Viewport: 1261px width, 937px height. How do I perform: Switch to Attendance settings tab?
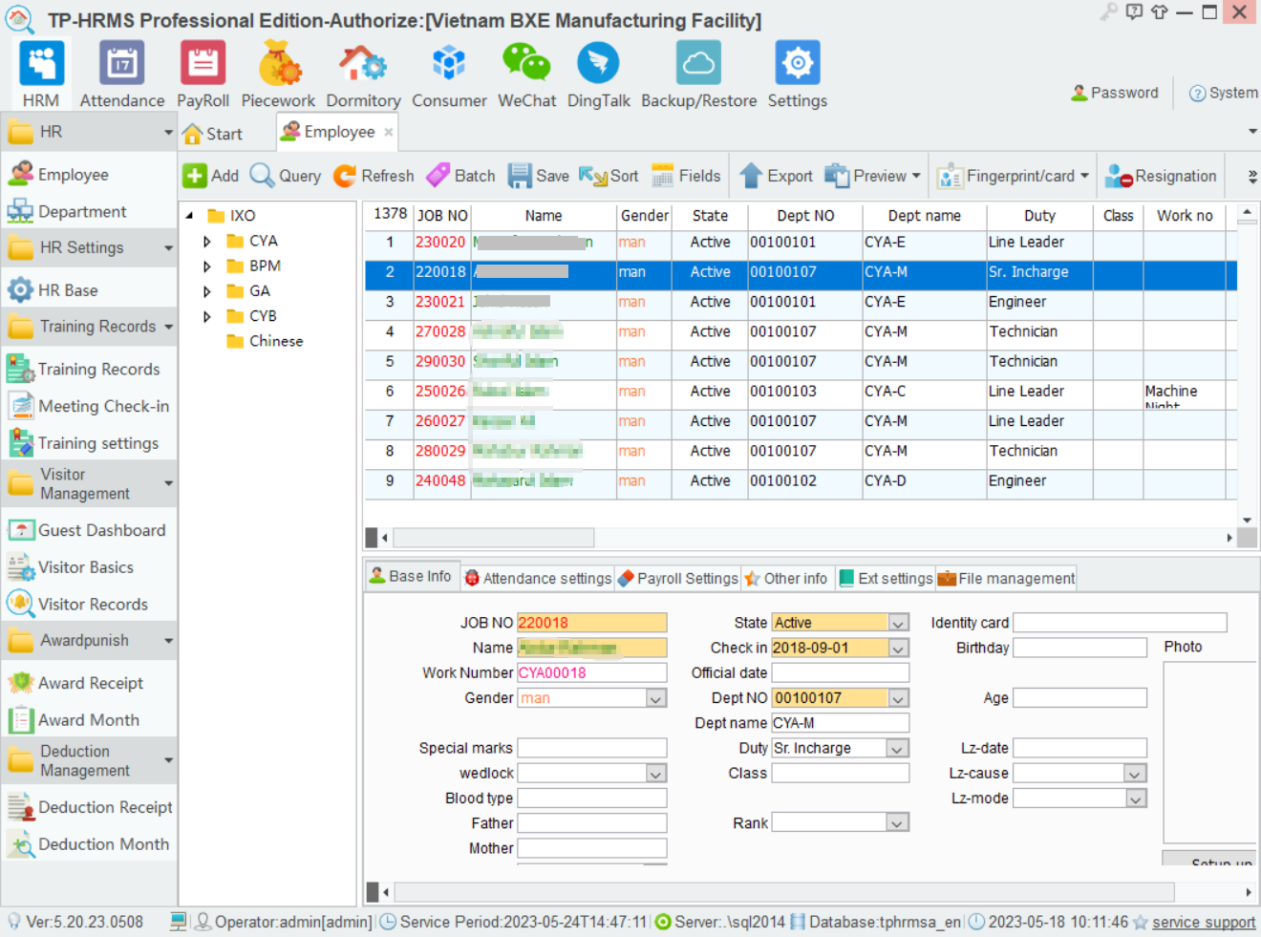coord(538,578)
